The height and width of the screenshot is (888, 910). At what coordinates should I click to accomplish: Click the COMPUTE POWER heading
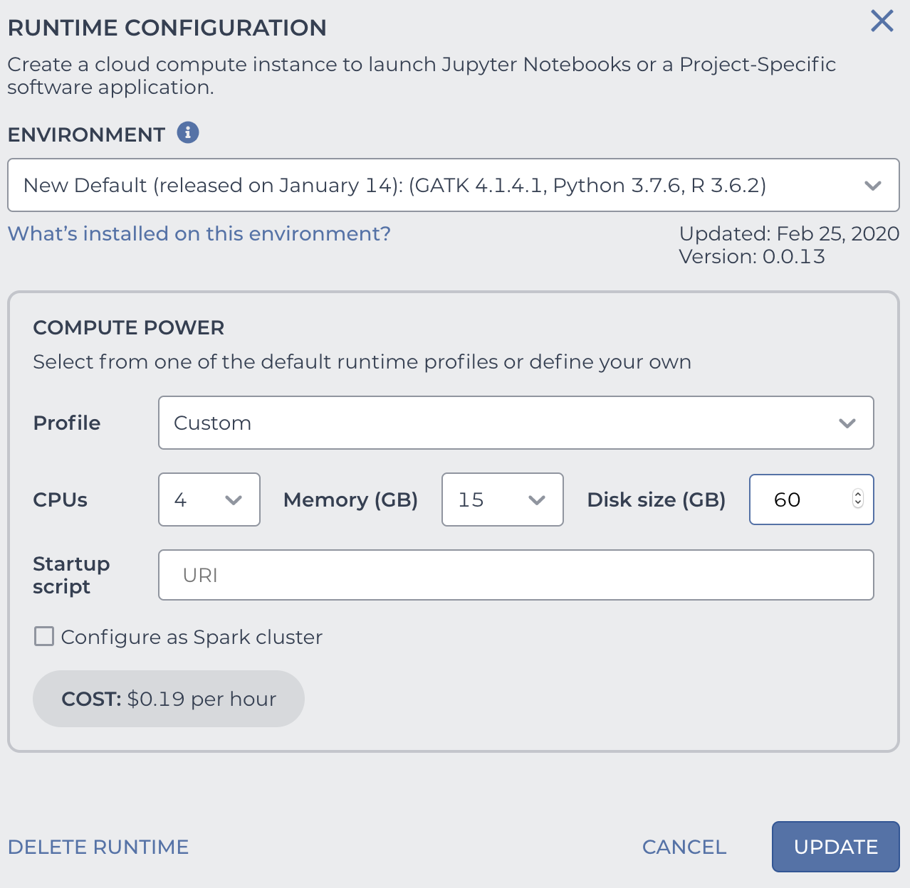pos(129,327)
